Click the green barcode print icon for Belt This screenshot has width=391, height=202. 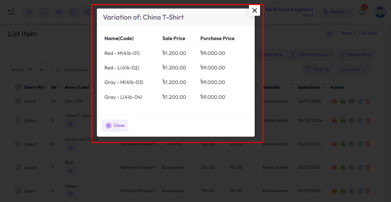(343, 168)
